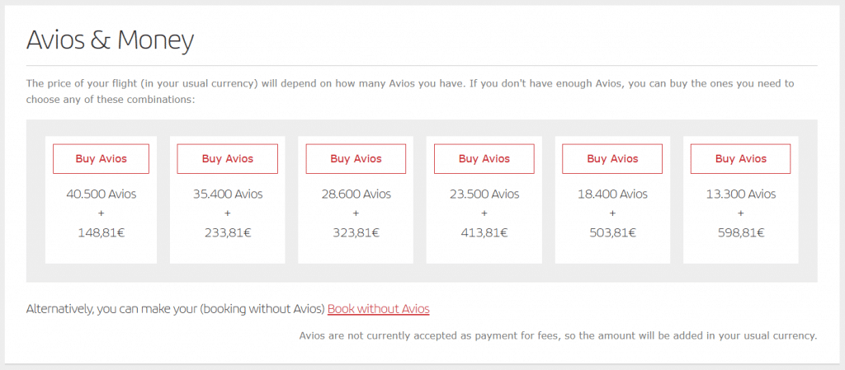
Task: Select the 18.400 Avios amount text
Action: [x=612, y=194]
